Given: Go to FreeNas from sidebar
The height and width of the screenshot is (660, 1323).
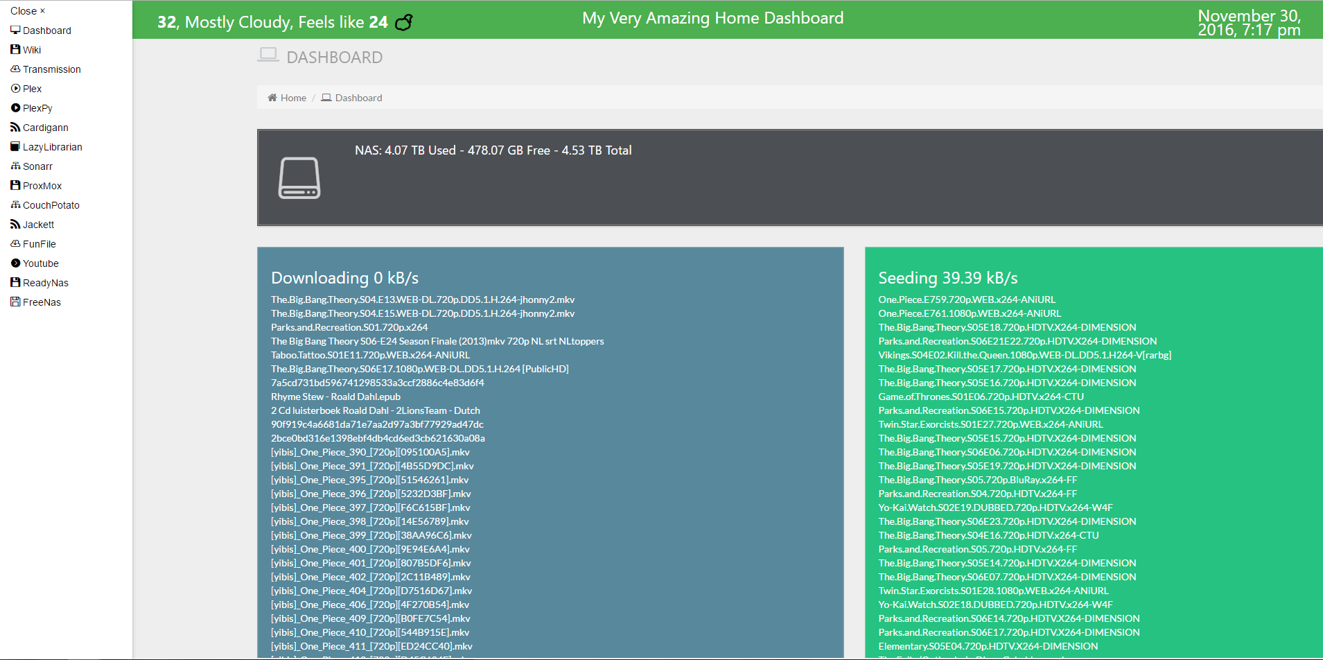Looking at the screenshot, I should click(x=42, y=302).
